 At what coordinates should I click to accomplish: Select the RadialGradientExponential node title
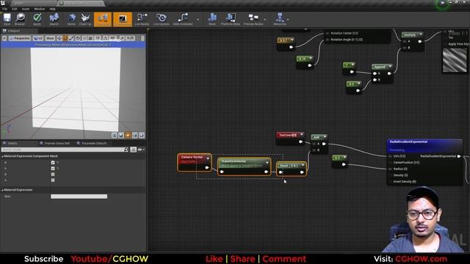pos(408,142)
